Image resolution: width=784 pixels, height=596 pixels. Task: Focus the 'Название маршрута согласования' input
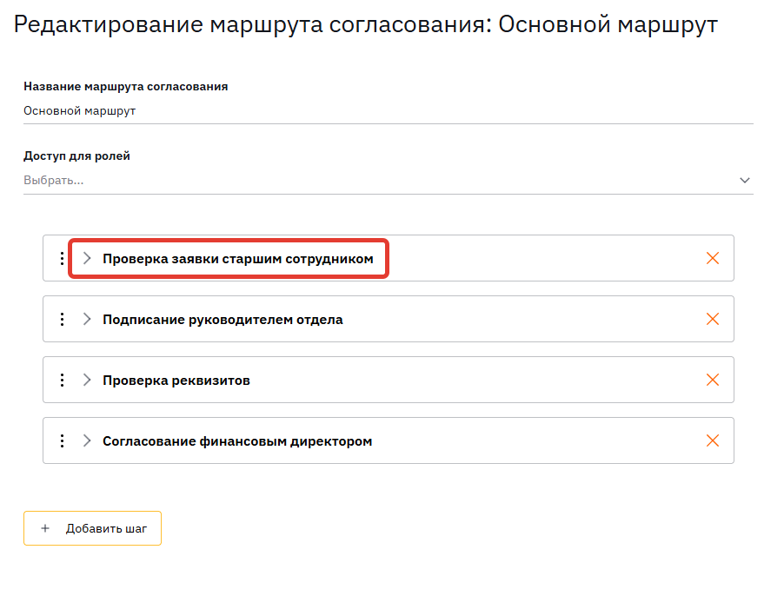pos(387,111)
